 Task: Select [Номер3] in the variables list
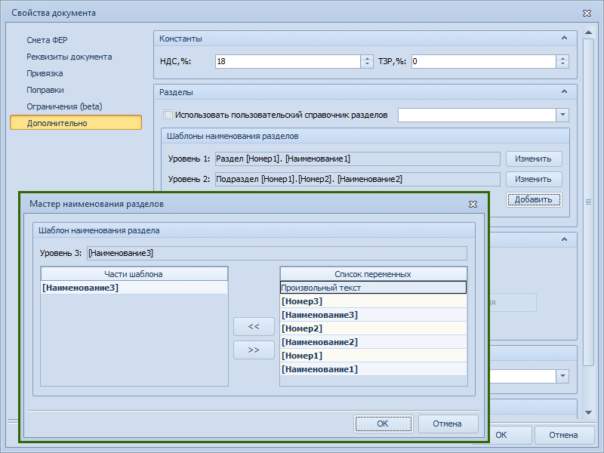coord(373,301)
